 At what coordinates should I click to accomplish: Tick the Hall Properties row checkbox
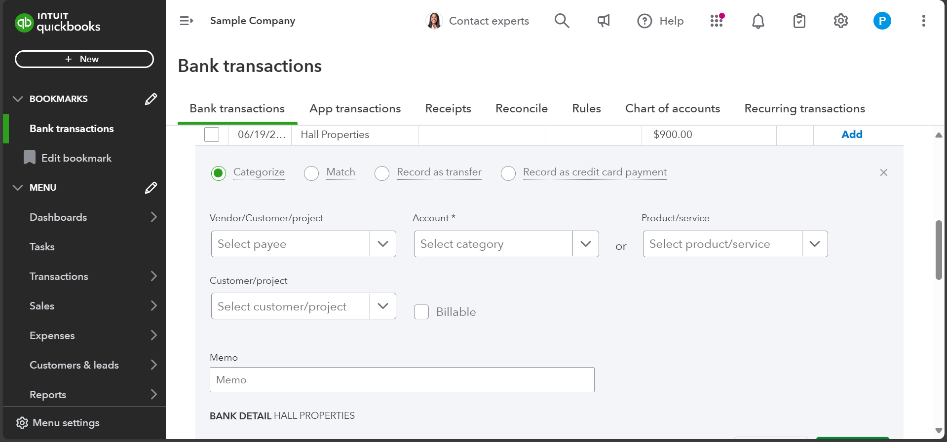click(x=212, y=135)
